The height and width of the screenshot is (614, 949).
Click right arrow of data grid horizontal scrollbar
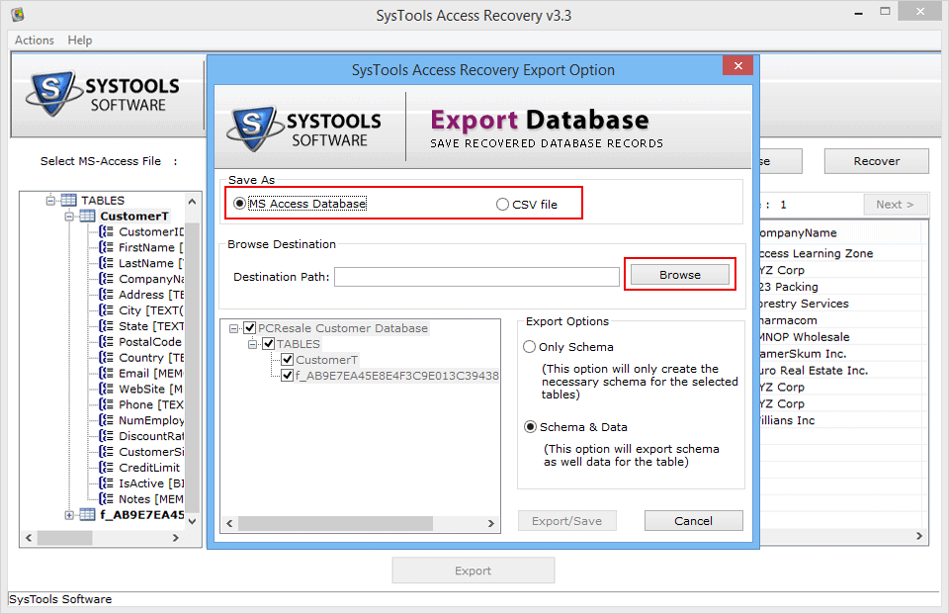tap(919, 536)
